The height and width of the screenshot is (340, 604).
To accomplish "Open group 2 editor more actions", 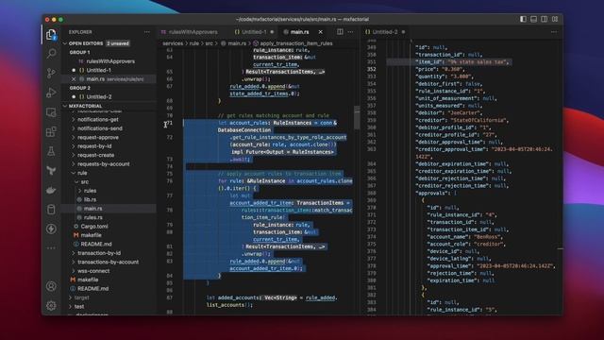I will click(554, 31).
